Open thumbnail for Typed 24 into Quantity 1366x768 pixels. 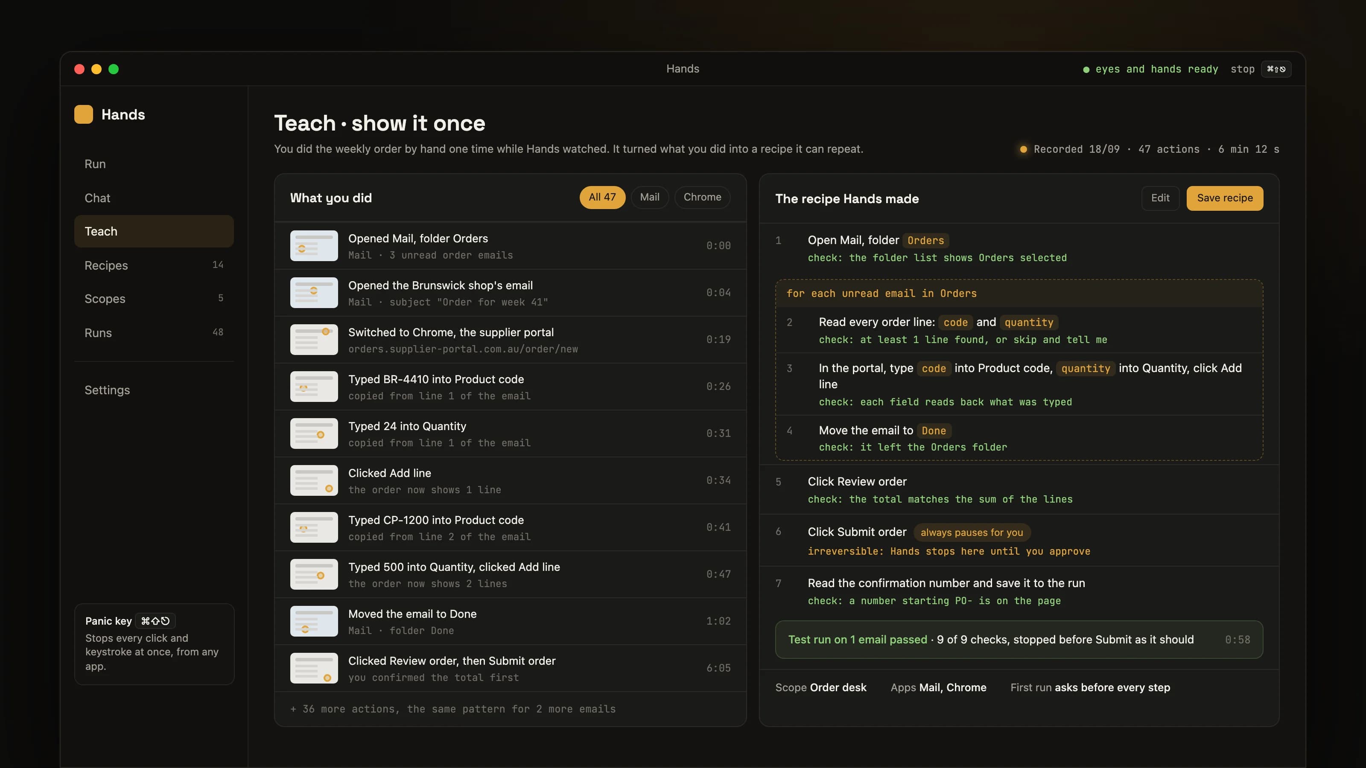pos(314,433)
